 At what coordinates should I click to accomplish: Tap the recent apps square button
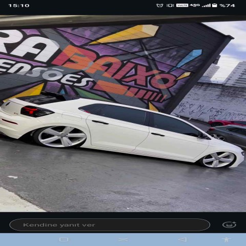click(64, 239)
